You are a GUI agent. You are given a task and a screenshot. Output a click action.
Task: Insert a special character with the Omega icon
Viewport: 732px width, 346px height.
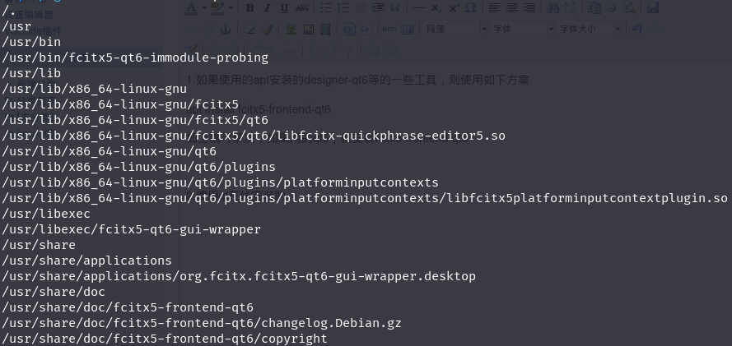click(471, 8)
